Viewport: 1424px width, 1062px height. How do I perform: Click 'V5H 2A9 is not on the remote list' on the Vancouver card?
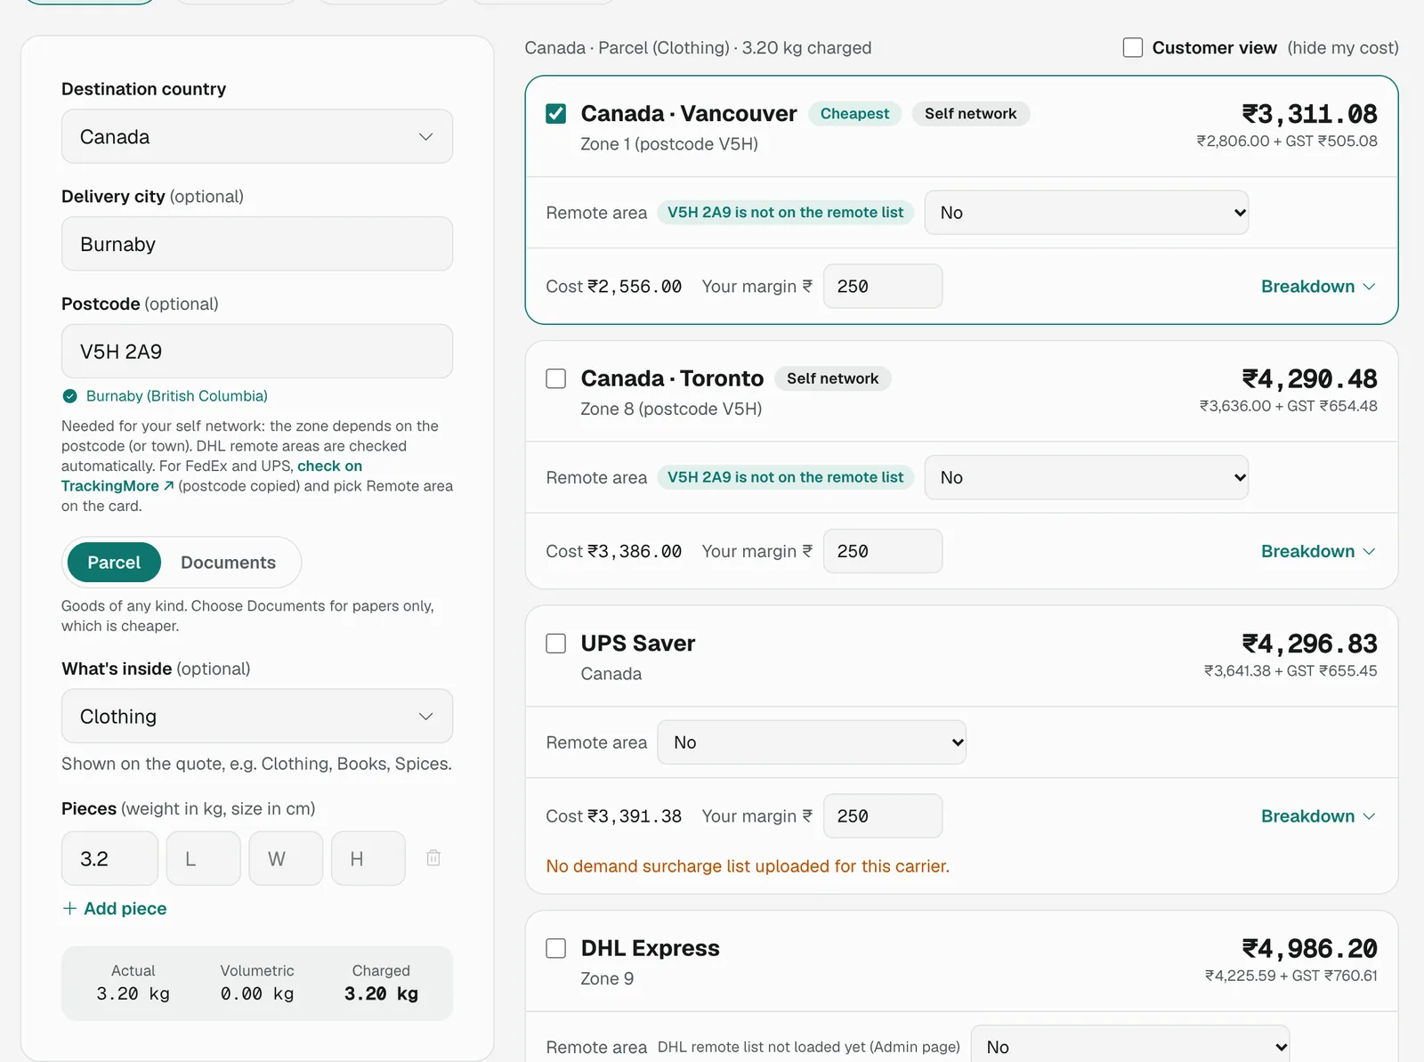(x=785, y=213)
